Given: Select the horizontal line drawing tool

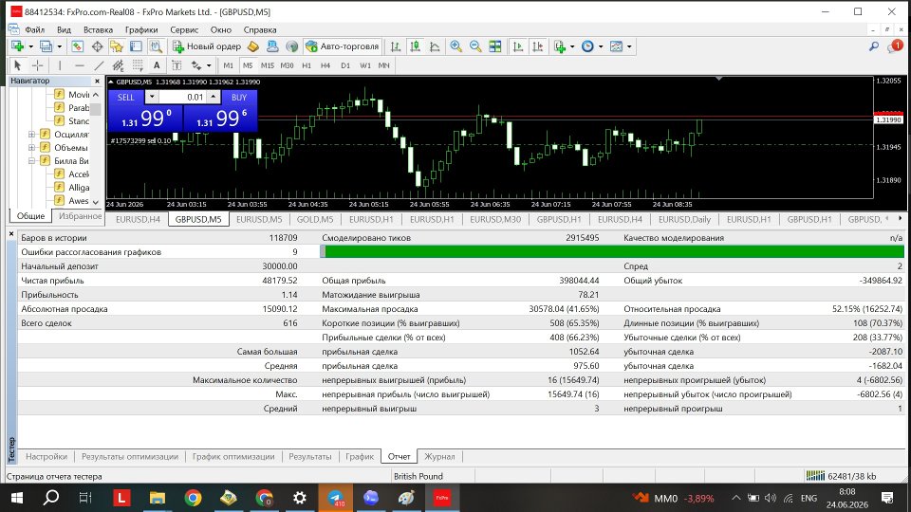Looking at the screenshot, I should pyautogui.click(x=79, y=65).
